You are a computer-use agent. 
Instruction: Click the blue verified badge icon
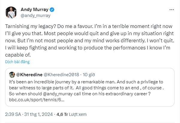point(52,10)
